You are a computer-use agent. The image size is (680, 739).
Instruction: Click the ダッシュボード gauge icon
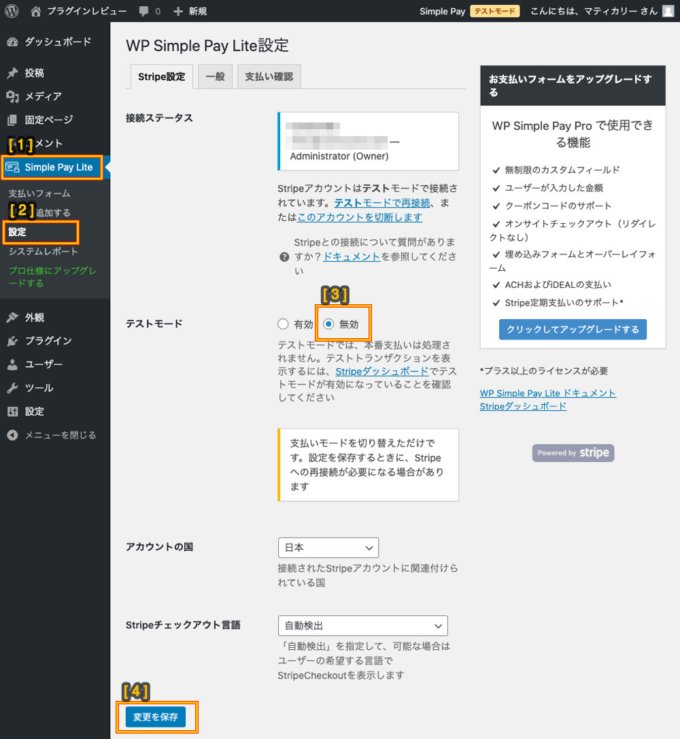[x=13, y=42]
